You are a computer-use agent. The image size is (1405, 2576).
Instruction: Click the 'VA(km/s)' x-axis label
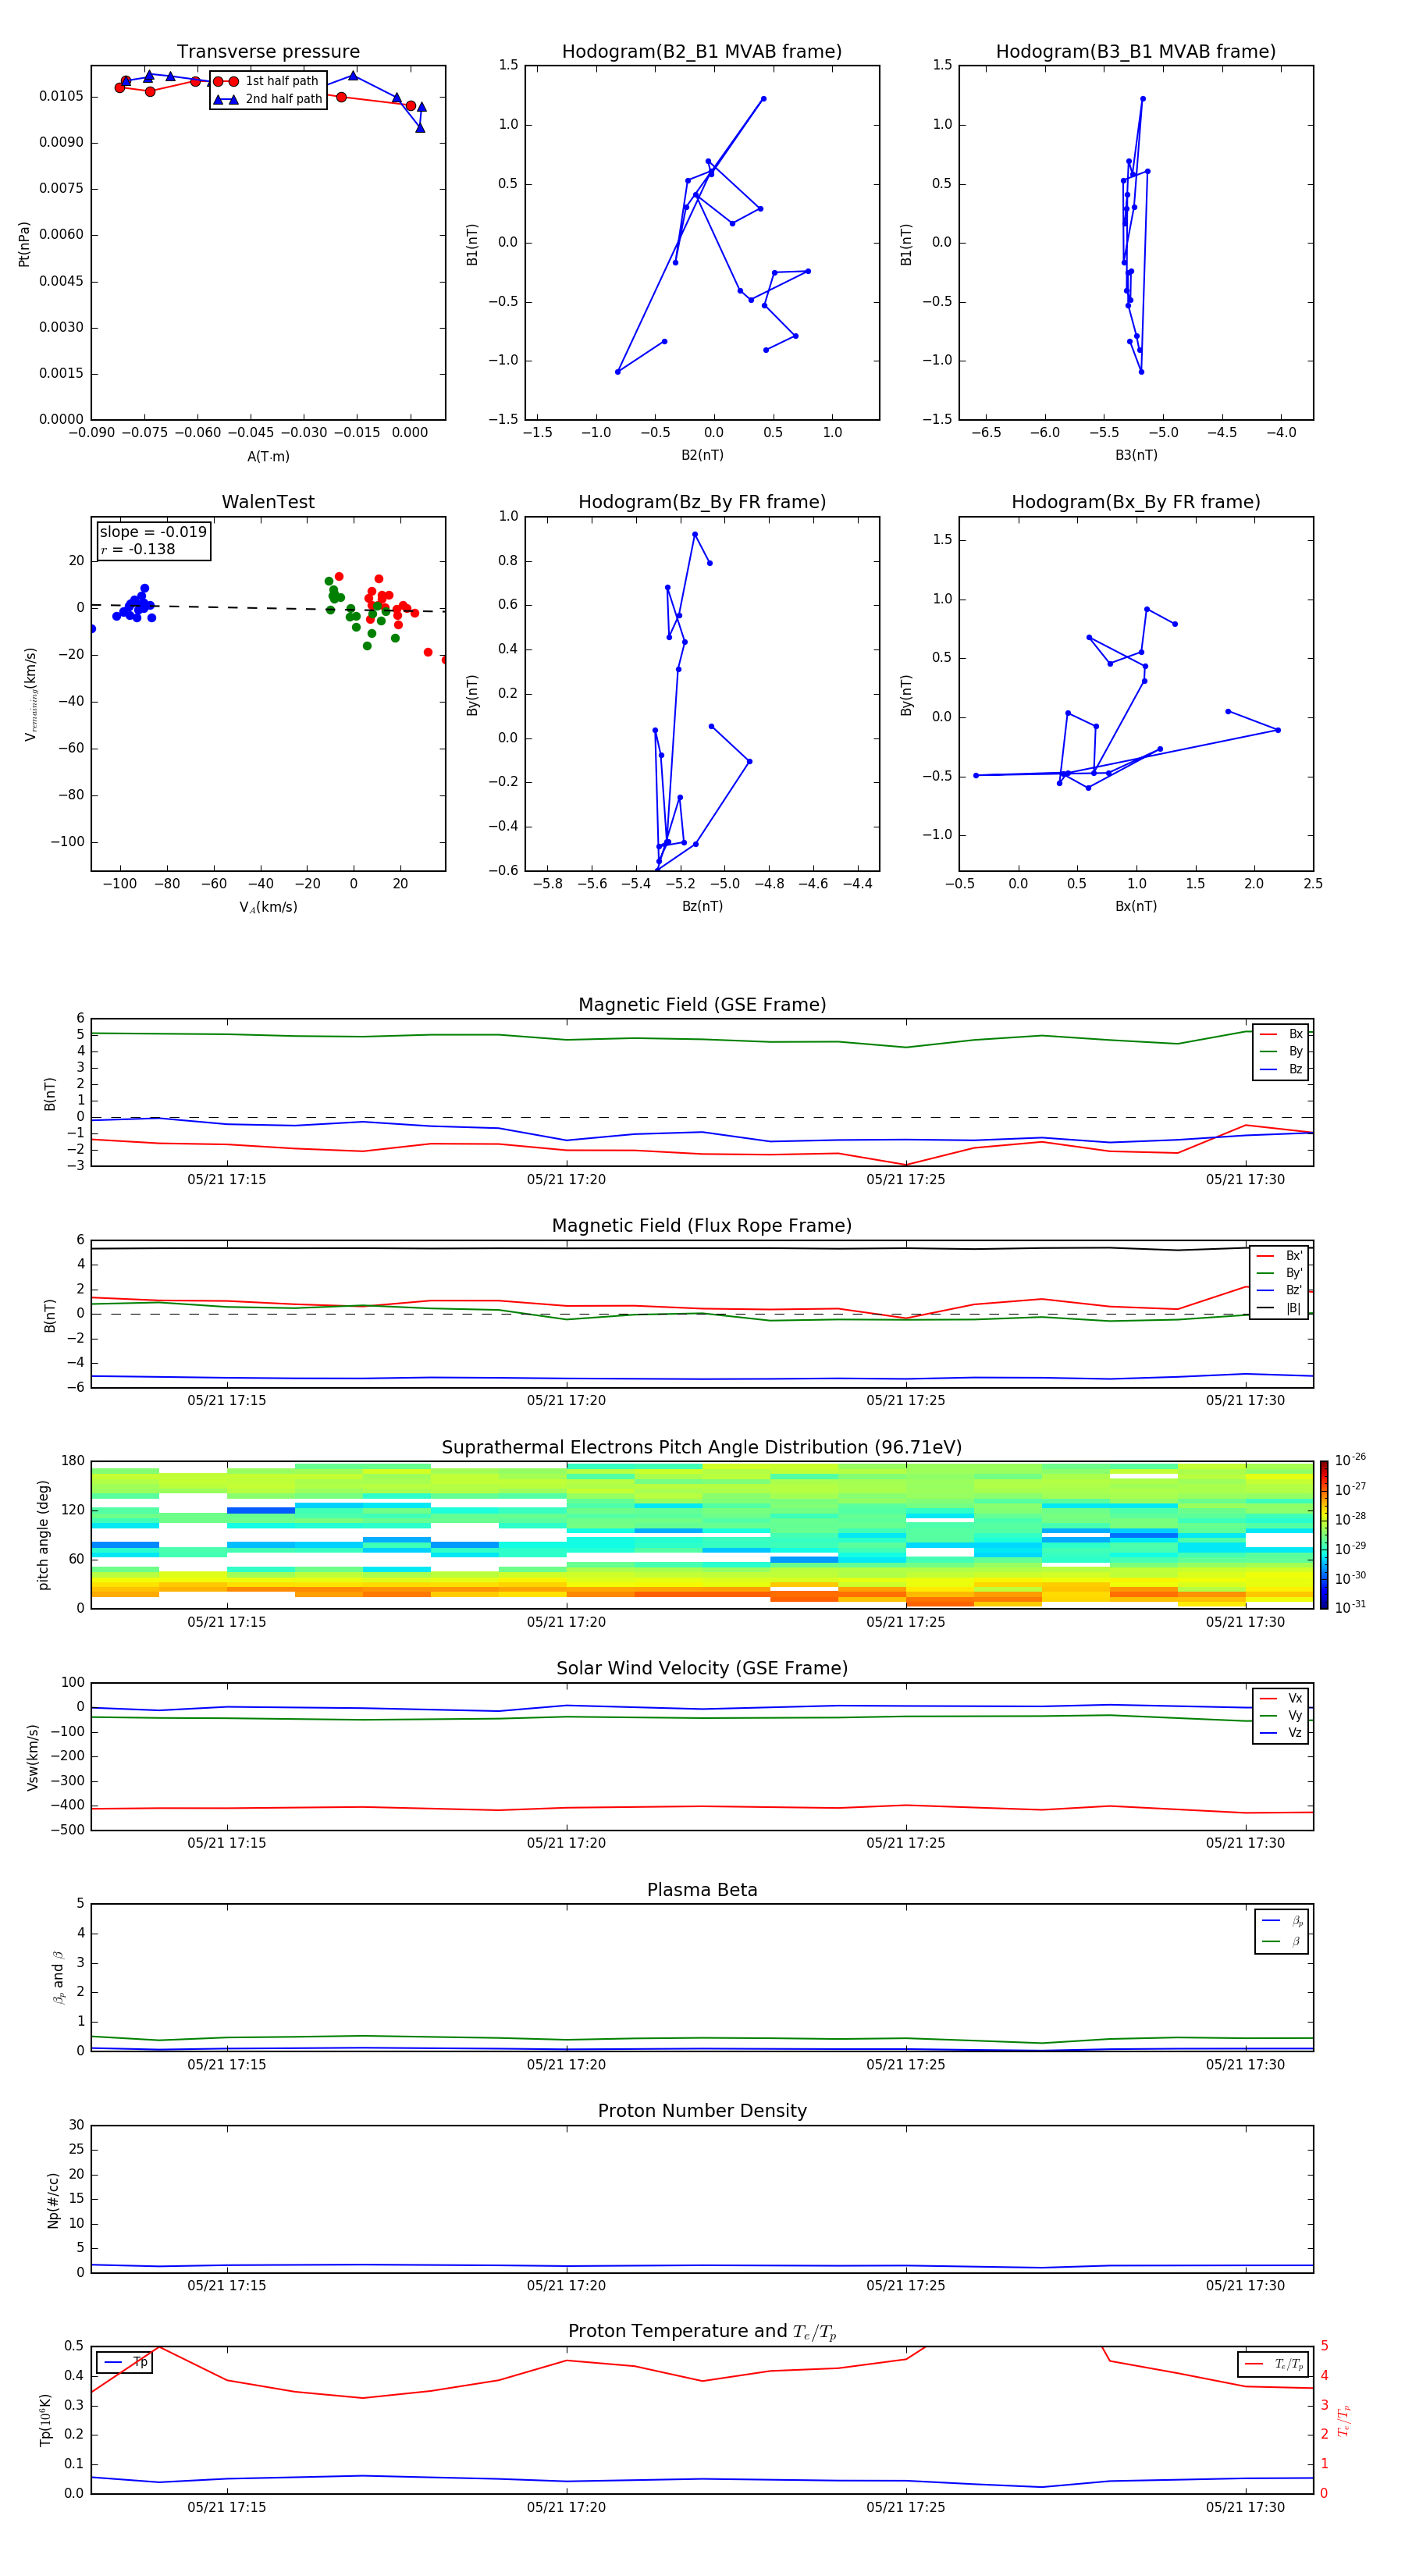pos(268,907)
